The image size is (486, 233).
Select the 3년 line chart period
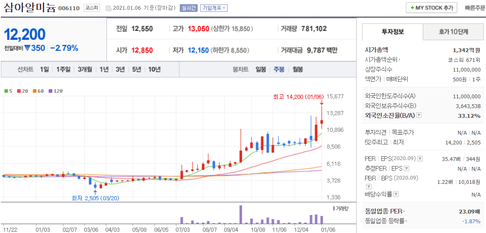coord(120,69)
